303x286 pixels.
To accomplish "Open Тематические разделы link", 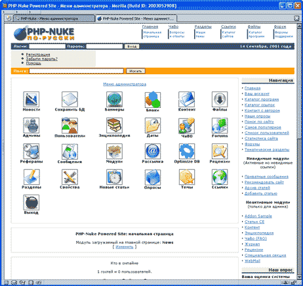I will pos(267,150).
